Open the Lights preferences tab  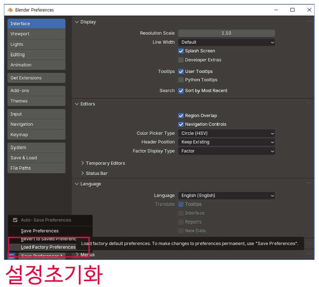pyautogui.click(x=36, y=44)
